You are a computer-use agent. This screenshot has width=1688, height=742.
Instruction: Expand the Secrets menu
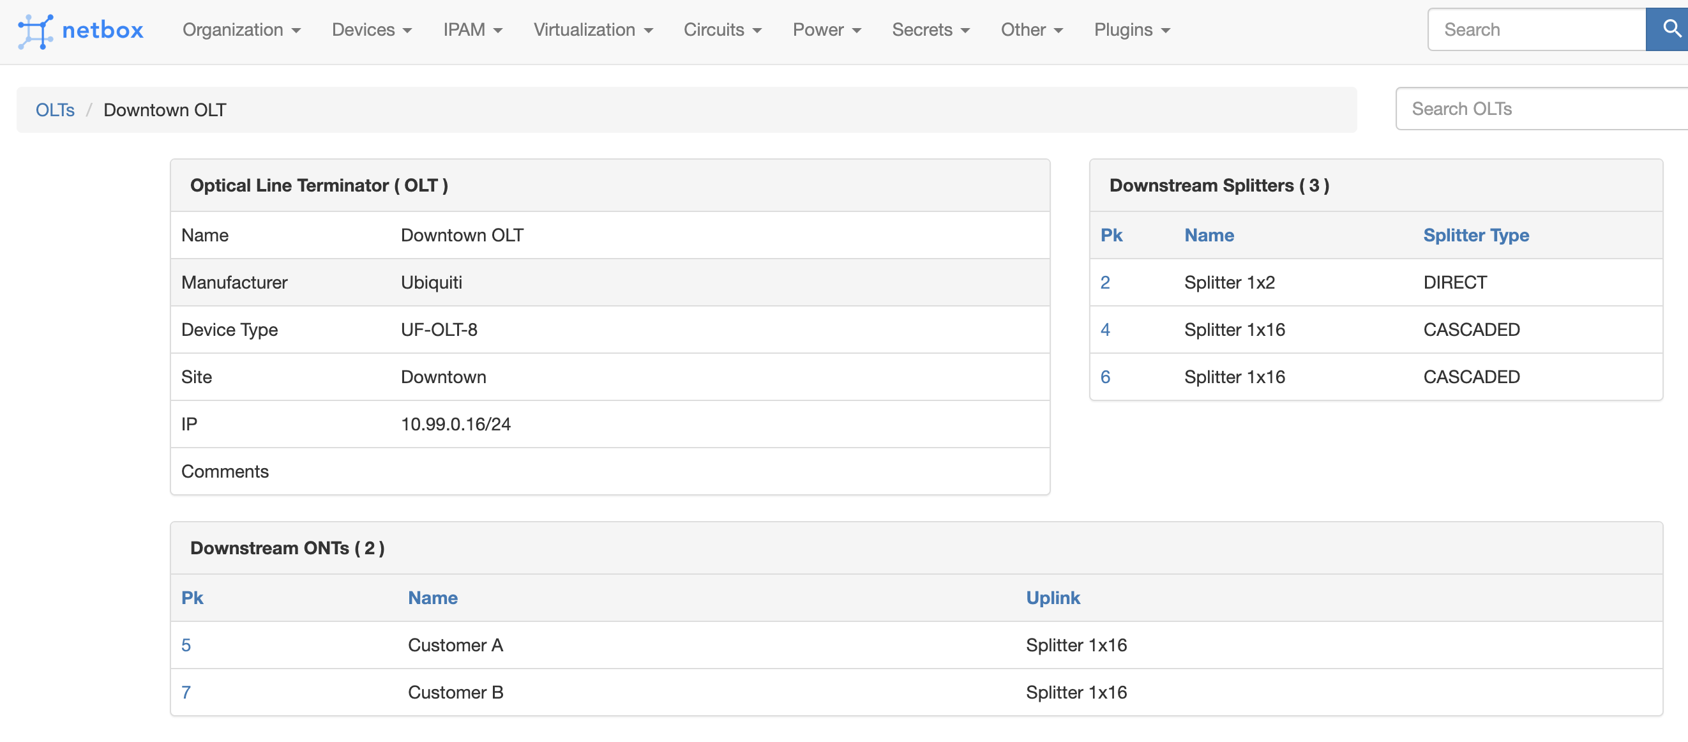pos(930,30)
